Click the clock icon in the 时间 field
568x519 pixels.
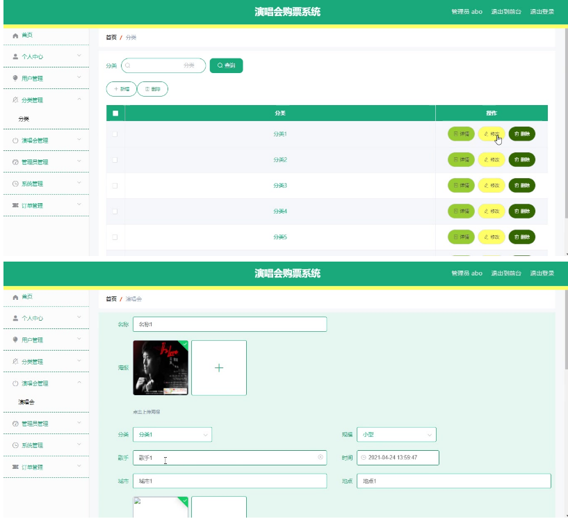click(x=364, y=458)
